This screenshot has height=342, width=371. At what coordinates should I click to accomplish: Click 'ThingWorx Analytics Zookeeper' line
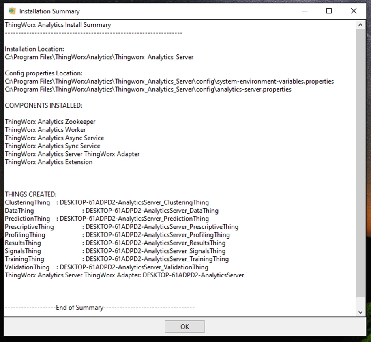coord(50,122)
